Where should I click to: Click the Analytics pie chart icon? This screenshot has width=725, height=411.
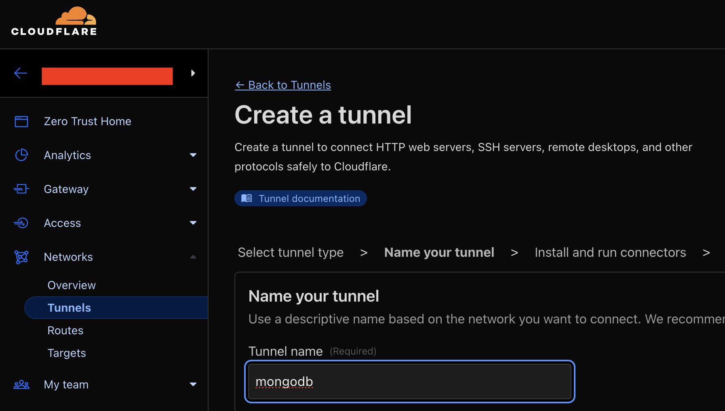(21, 155)
